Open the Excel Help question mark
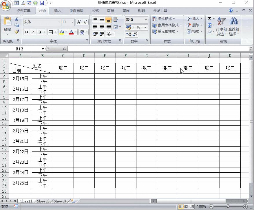 (x=231, y=10)
